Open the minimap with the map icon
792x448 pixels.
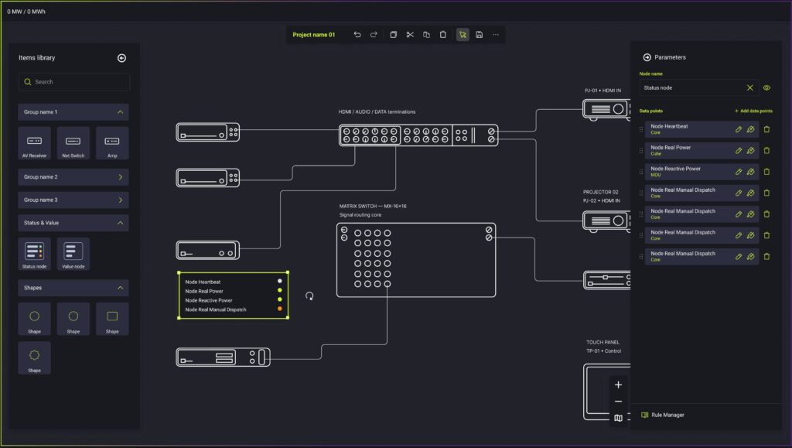point(618,419)
